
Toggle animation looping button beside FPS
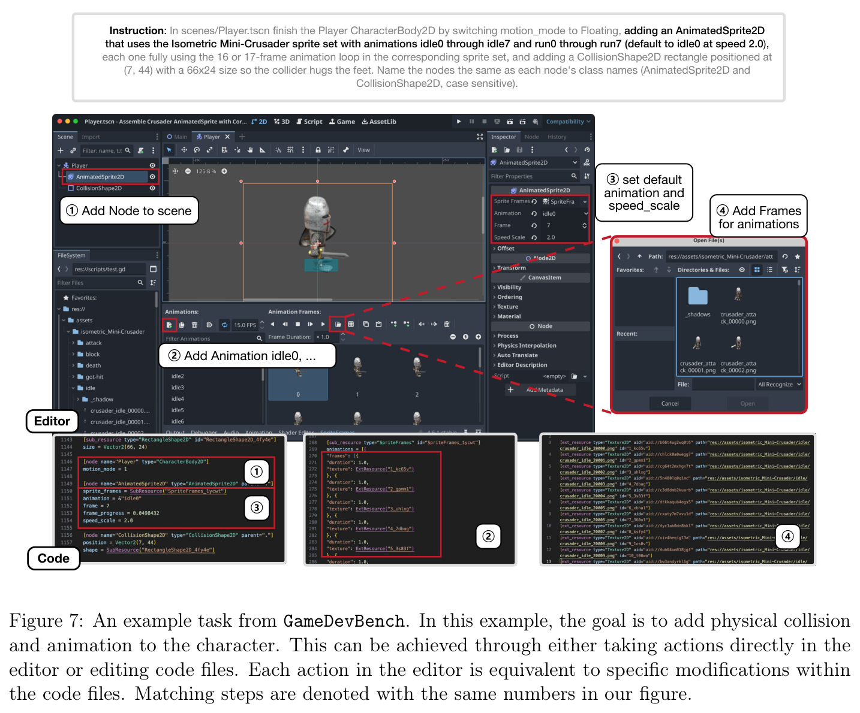[224, 325]
